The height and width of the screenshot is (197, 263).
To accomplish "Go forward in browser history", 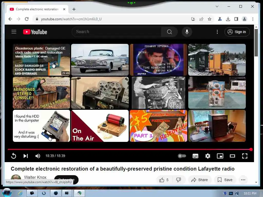I will tap(18, 19).
